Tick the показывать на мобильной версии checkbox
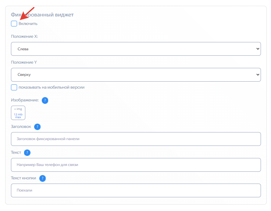The height and width of the screenshot is (211, 271). click(14, 87)
